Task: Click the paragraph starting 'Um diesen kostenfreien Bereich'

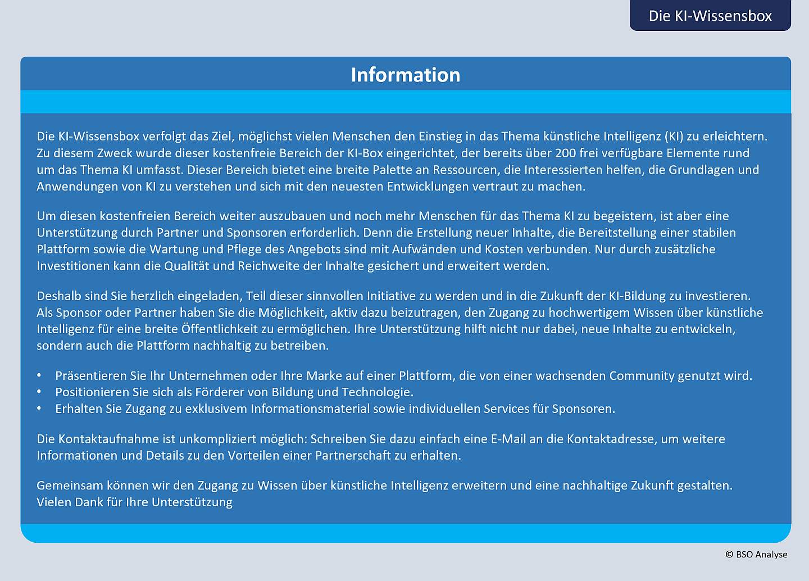Action: [387, 241]
